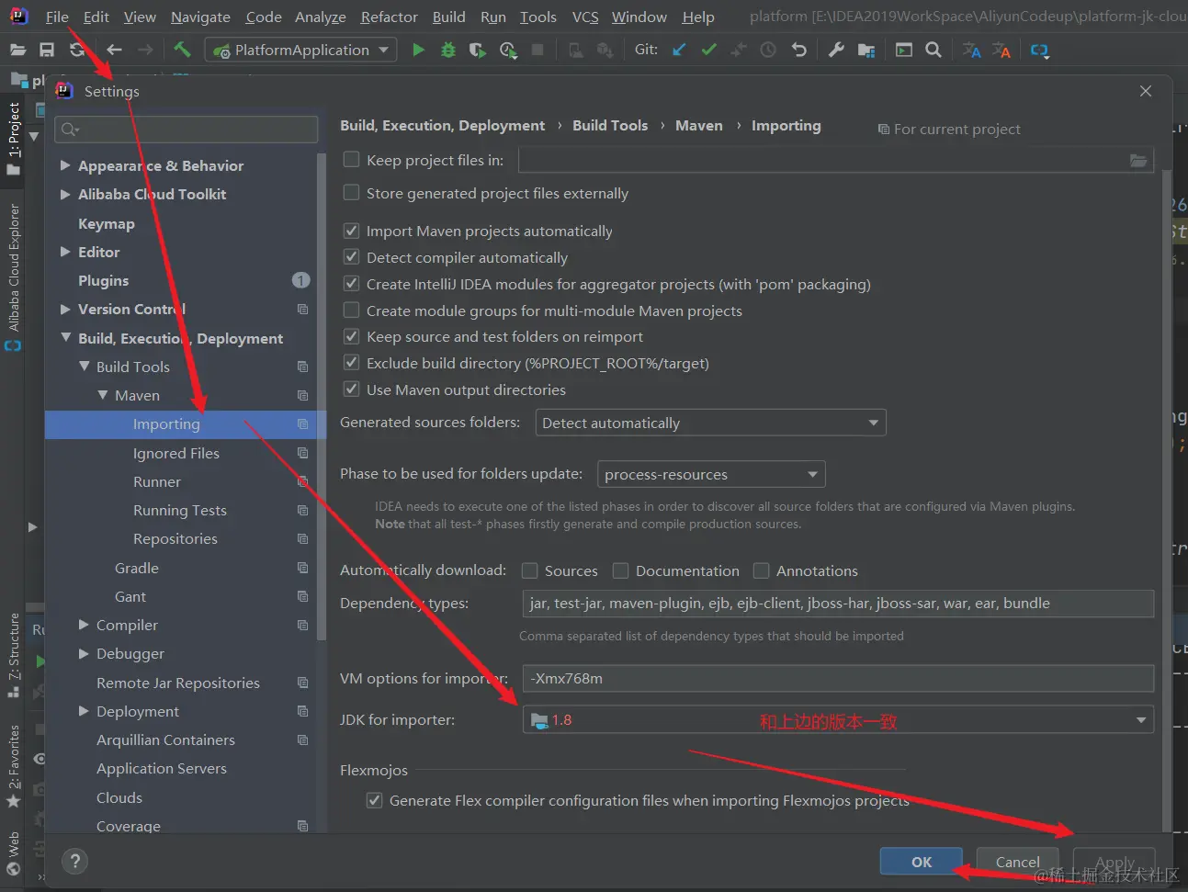This screenshot has width=1188, height=892.
Task: Open Project Structure icon
Action: click(866, 50)
